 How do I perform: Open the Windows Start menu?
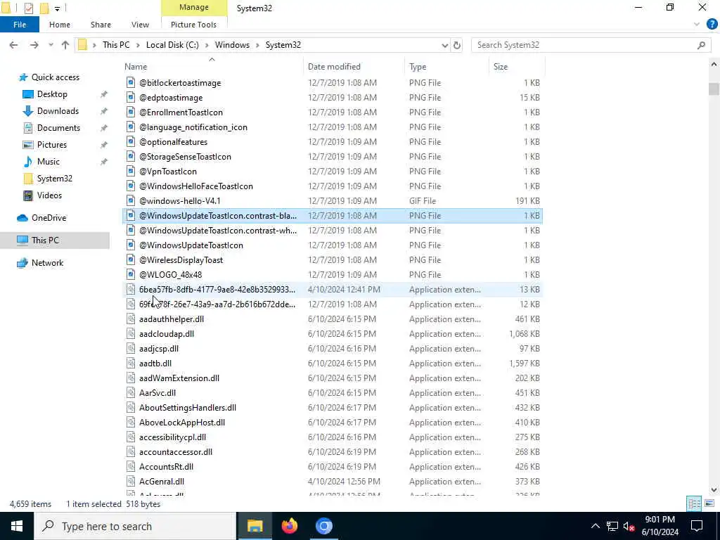click(x=17, y=526)
